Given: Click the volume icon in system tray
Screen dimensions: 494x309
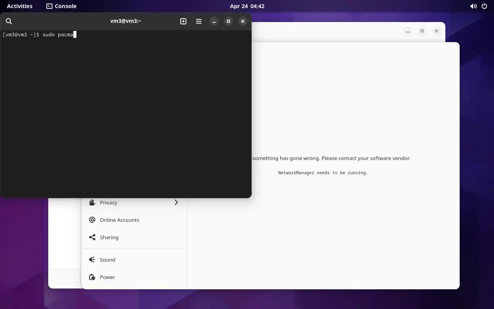Looking at the screenshot, I should click(x=473, y=6).
